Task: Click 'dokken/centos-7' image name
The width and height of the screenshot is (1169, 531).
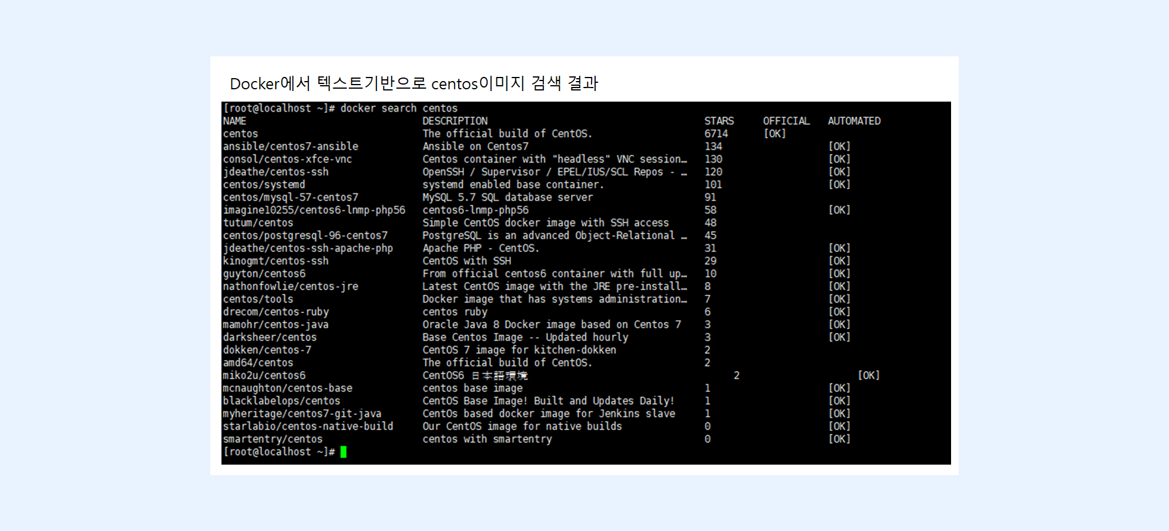Action: [267, 350]
